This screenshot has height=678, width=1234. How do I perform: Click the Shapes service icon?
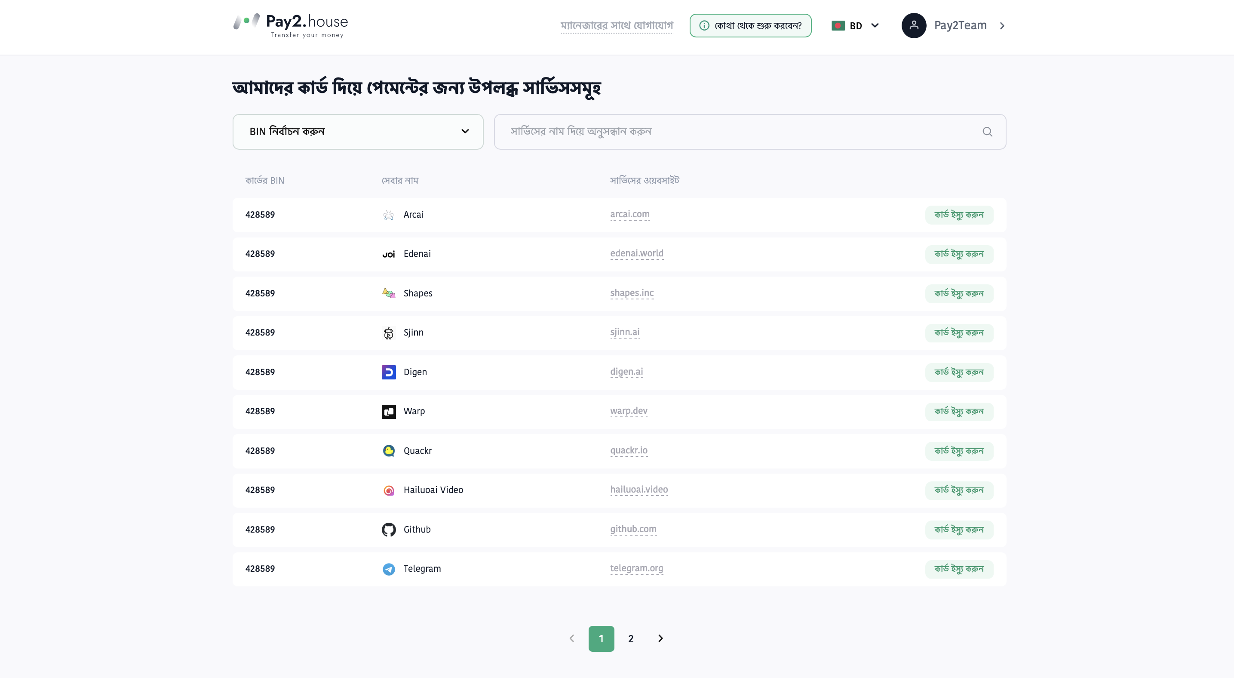[389, 293]
